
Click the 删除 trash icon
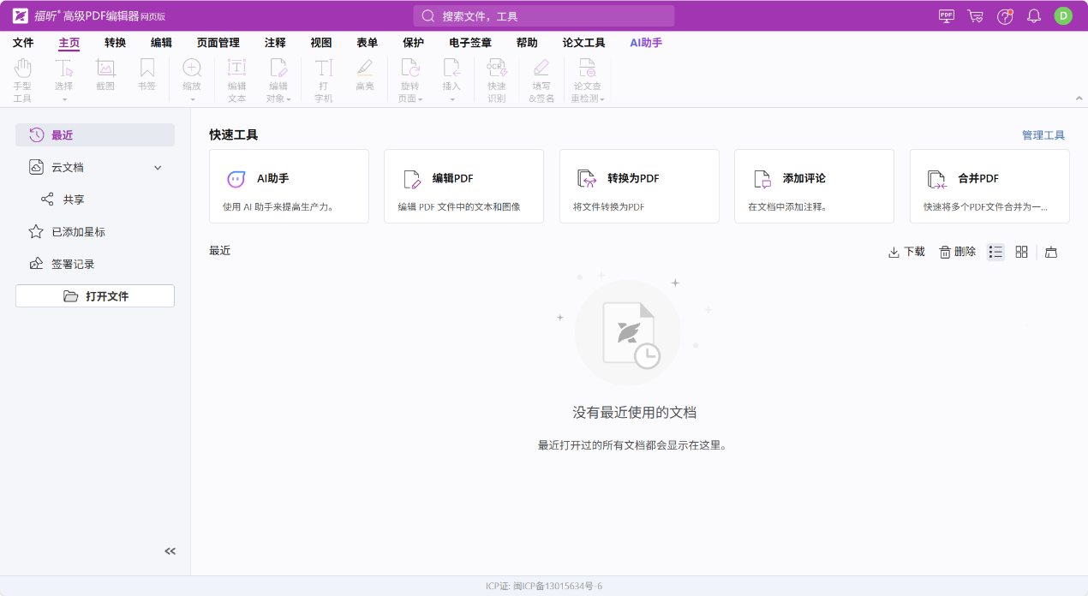[958, 252]
